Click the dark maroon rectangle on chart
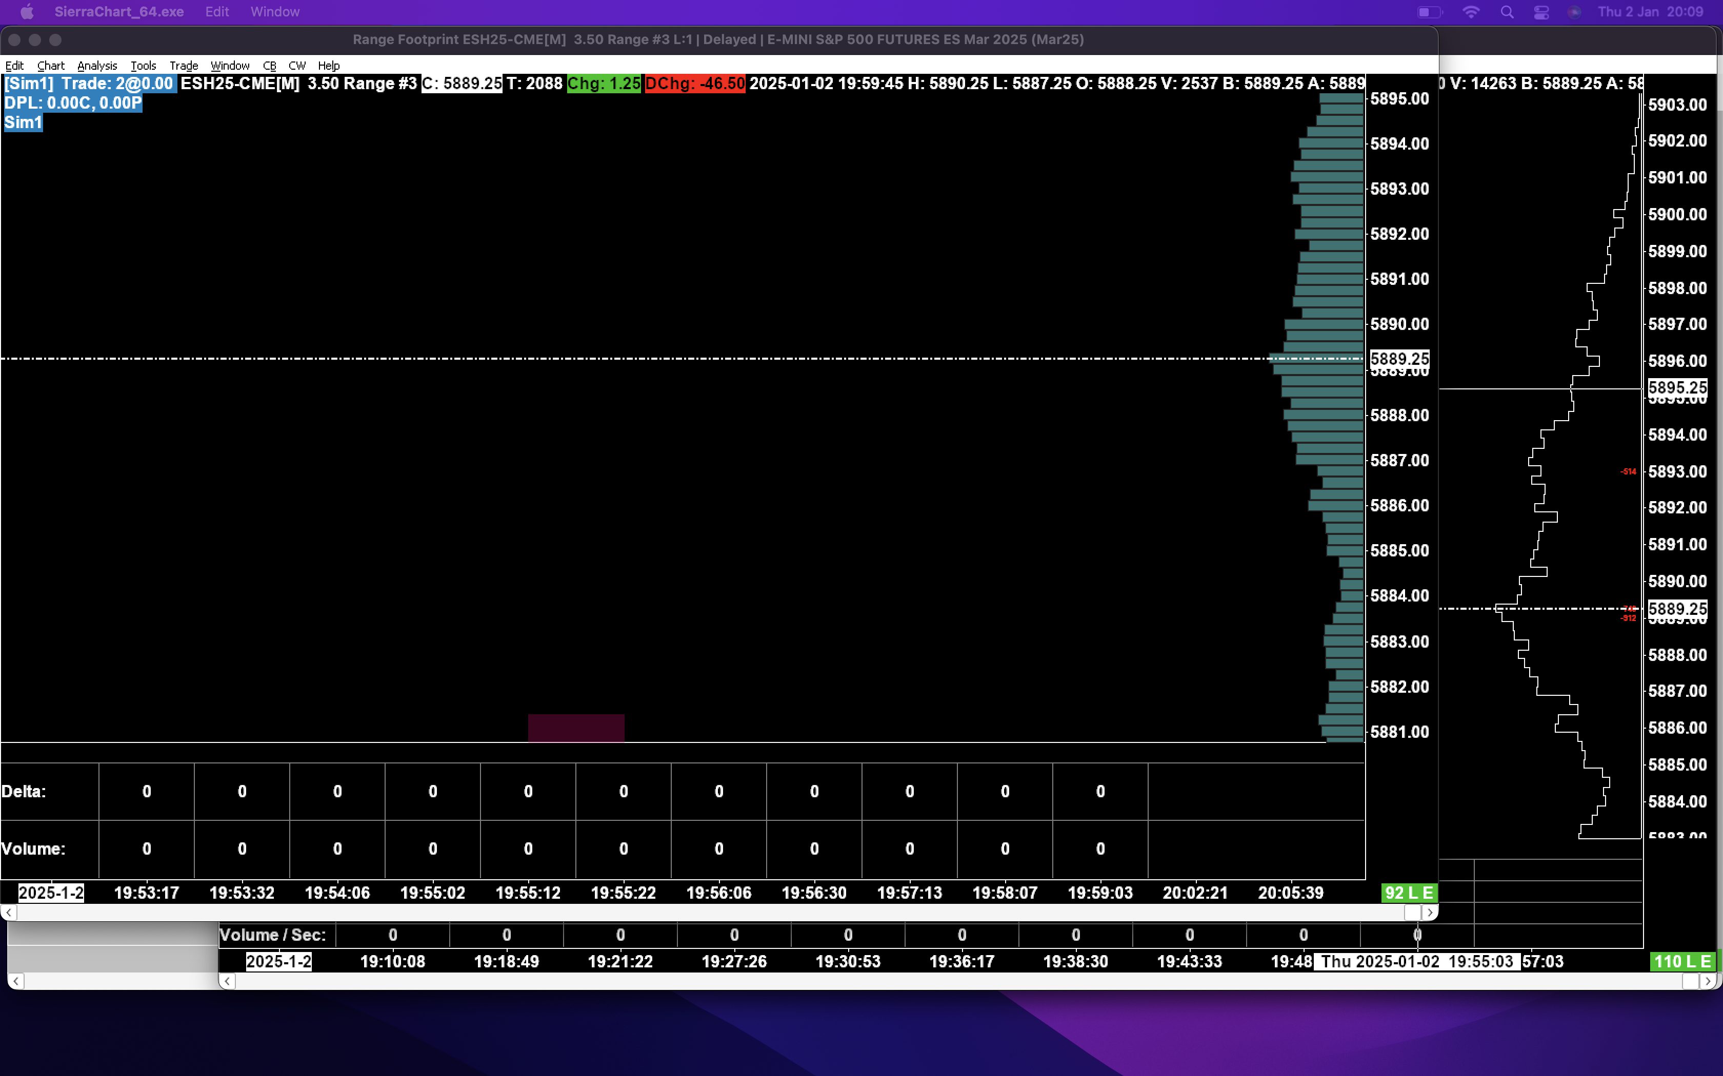This screenshot has height=1076, width=1723. [576, 728]
